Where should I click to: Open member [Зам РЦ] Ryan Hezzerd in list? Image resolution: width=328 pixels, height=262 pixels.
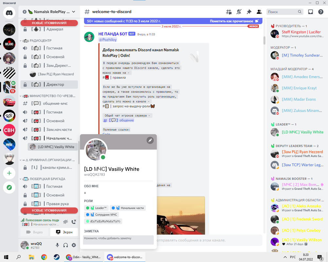(x=297, y=154)
